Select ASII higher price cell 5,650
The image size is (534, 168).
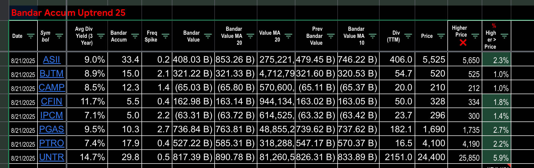[x=465, y=59]
